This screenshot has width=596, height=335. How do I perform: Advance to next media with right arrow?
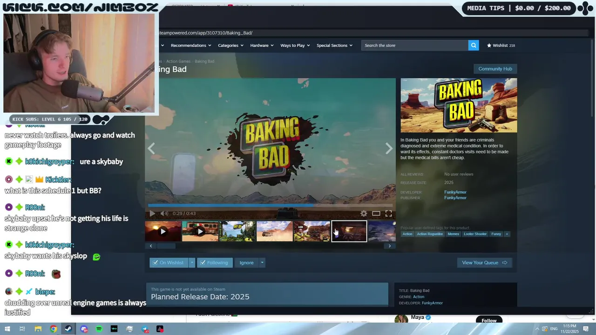pyautogui.click(x=389, y=148)
